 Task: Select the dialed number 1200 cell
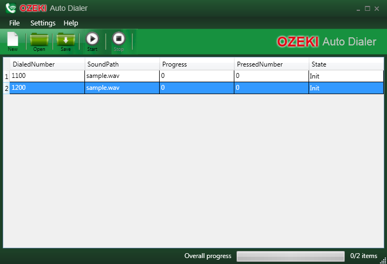(47, 88)
